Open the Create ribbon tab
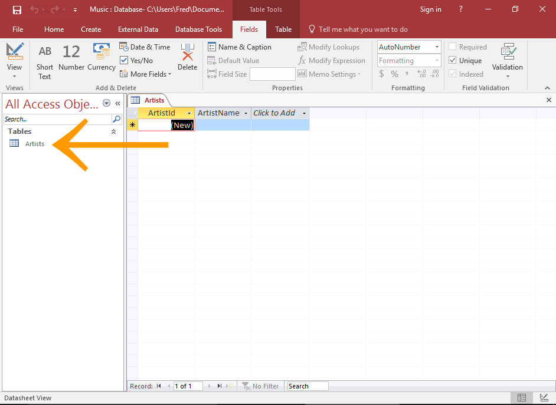The height and width of the screenshot is (405, 556). [91, 29]
